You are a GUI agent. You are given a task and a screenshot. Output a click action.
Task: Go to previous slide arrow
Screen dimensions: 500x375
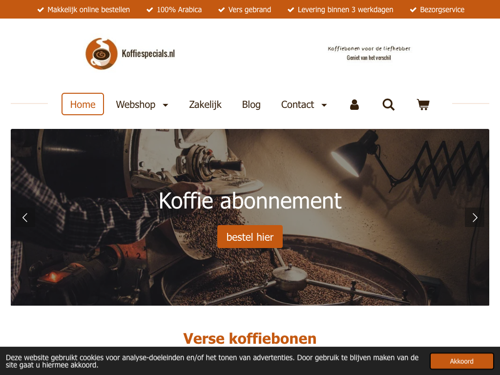pos(25,217)
